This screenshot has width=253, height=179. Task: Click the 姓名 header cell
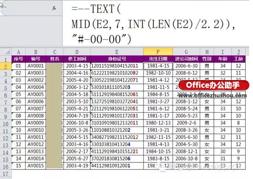55,59
